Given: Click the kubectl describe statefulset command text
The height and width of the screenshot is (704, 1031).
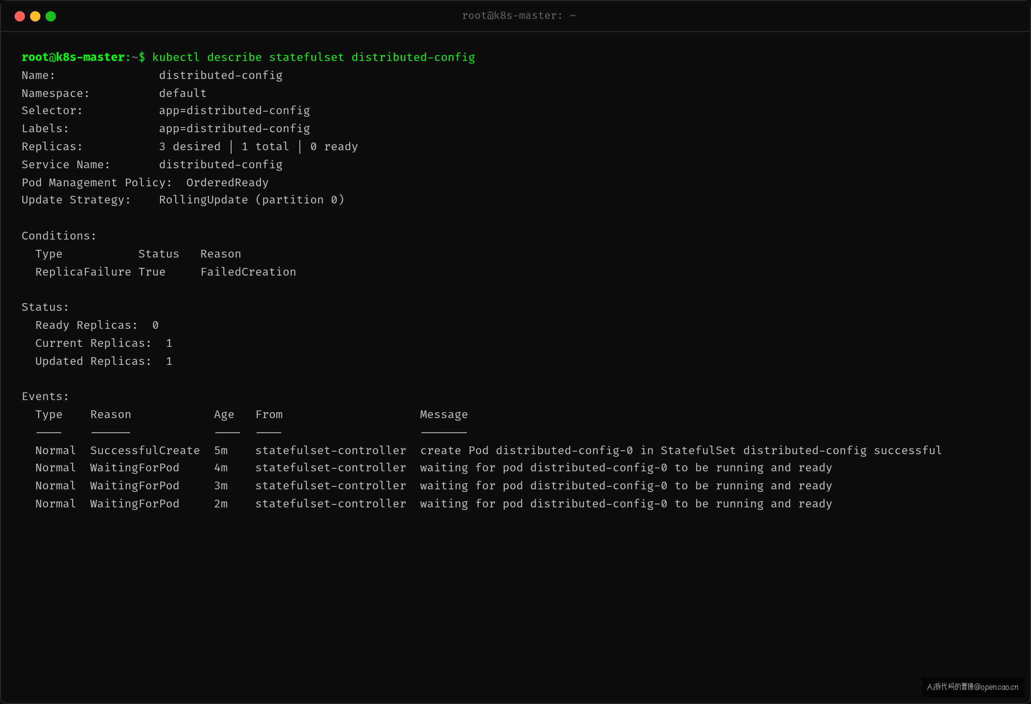Looking at the screenshot, I should tap(313, 58).
